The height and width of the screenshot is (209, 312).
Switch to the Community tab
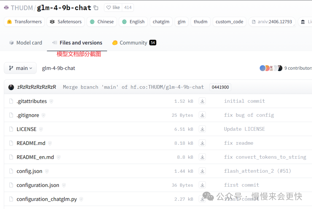[134, 43]
